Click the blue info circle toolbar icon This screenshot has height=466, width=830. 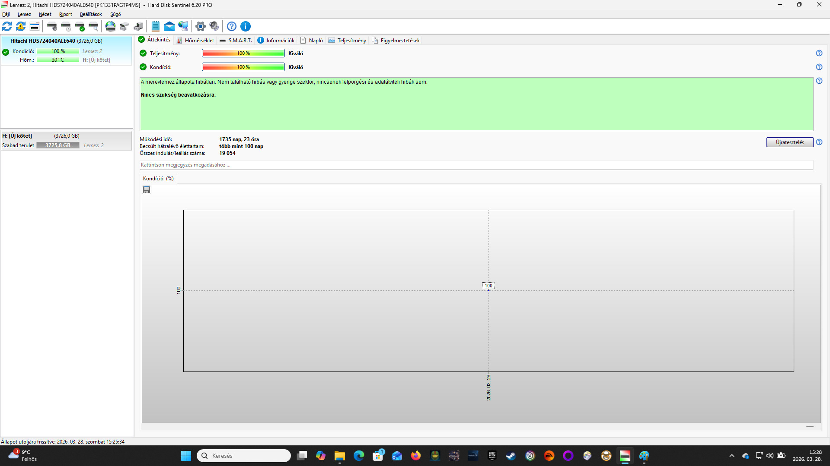pyautogui.click(x=246, y=26)
